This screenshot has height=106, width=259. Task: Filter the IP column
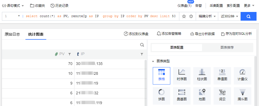[142, 54]
